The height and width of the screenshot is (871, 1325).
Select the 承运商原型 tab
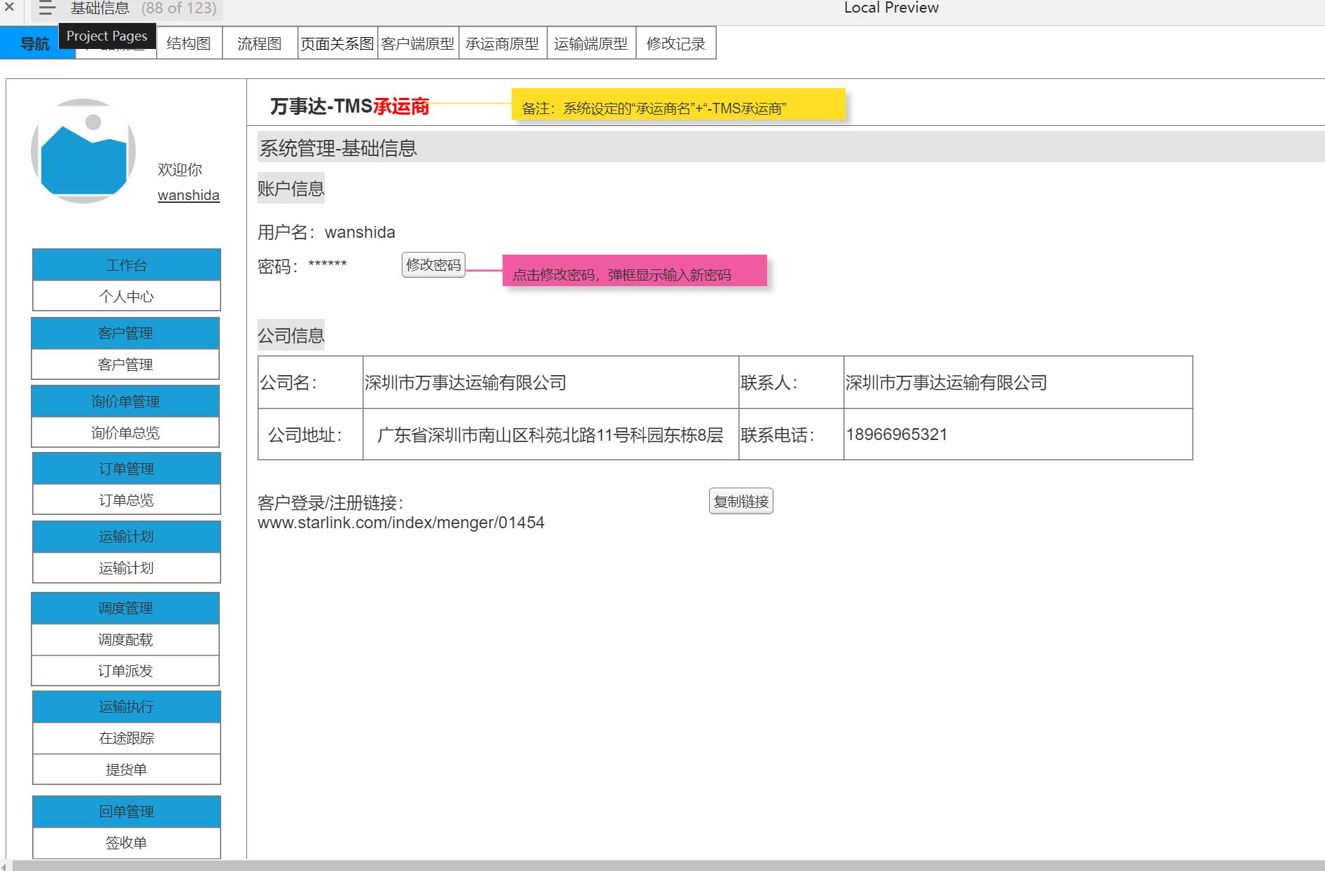(503, 43)
